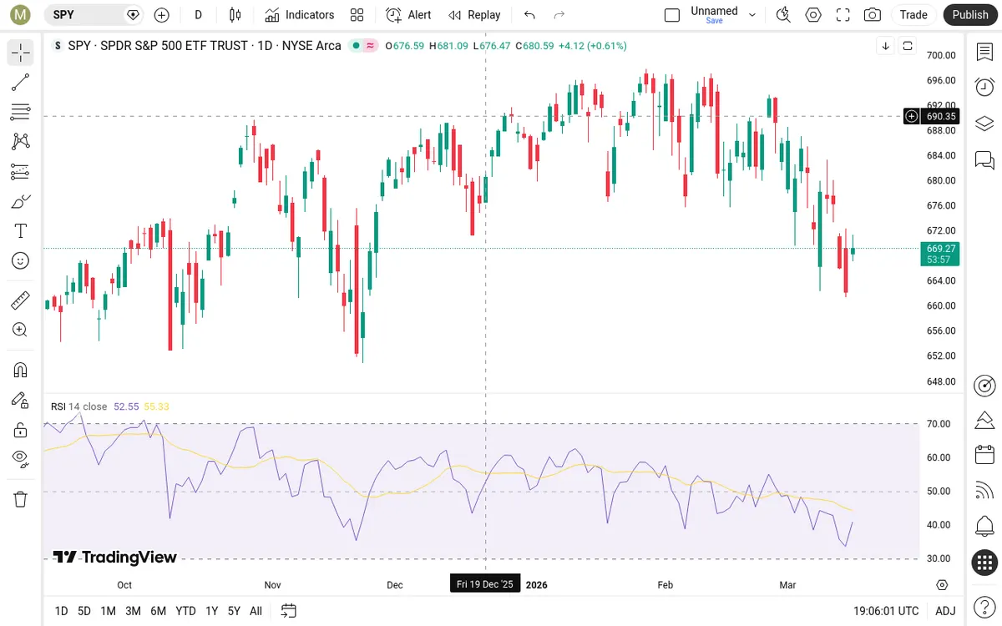Screen dimensions: 1002x626
Task: Take a chart snapshot with camera
Action: click(x=873, y=14)
